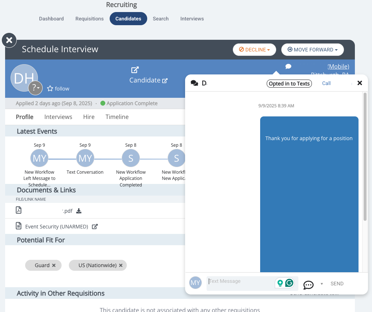Open the Interviews profile tab
The width and height of the screenshot is (372, 312).
(58, 117)
